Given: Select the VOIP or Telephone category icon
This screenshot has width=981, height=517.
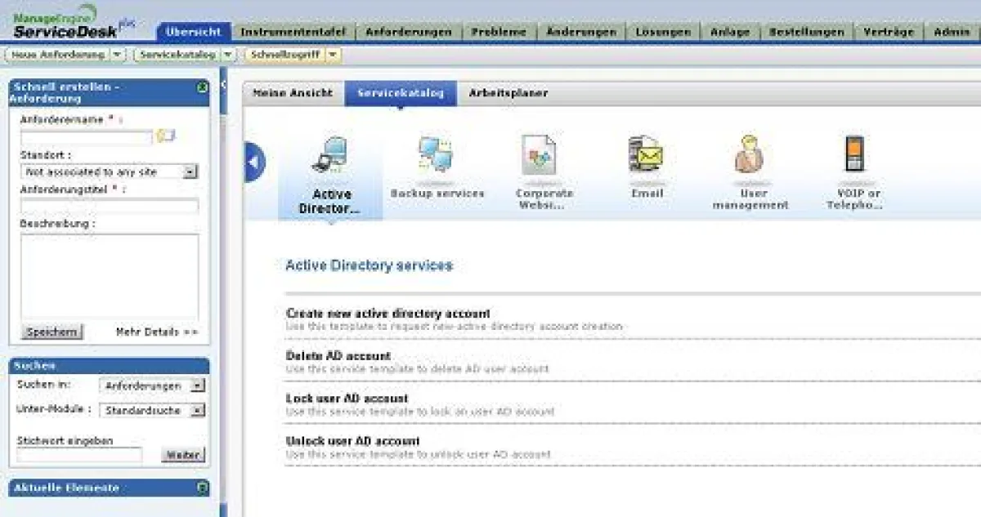Looking at the screenshot, I should 855,159.
